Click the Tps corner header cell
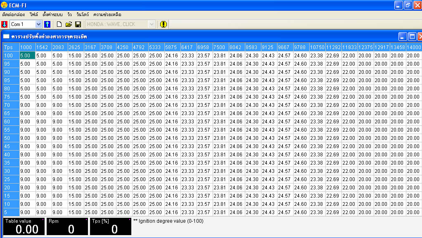 [11, 47]
